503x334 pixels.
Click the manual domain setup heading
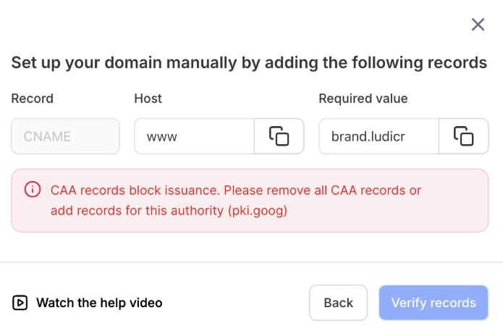pos(249,62)
